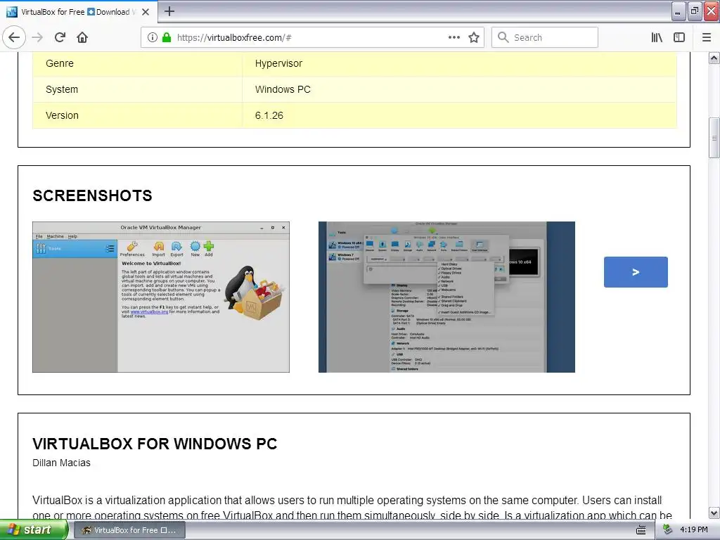Toggle the sidebars icon in toolbar
The image size is (720, 540).
pos(679,37)
